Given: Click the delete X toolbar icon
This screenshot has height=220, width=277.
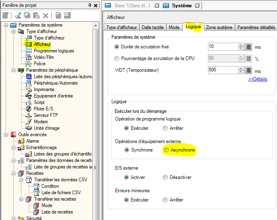Looking at the screenshot, I should [46, 16].
